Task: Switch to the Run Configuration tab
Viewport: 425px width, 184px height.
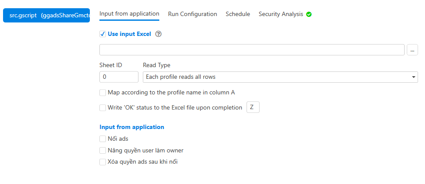Action: point(192,14)
